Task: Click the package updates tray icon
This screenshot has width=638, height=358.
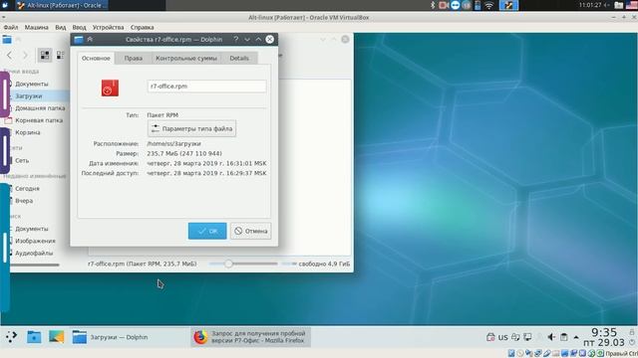Action: click(490, 337)
